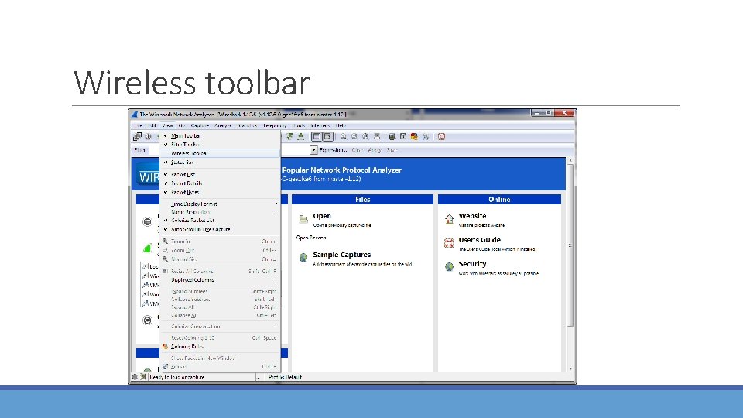Toggle the Colorize packet list toolbar icon
743x418 pixels.
[x=317, y=136]
